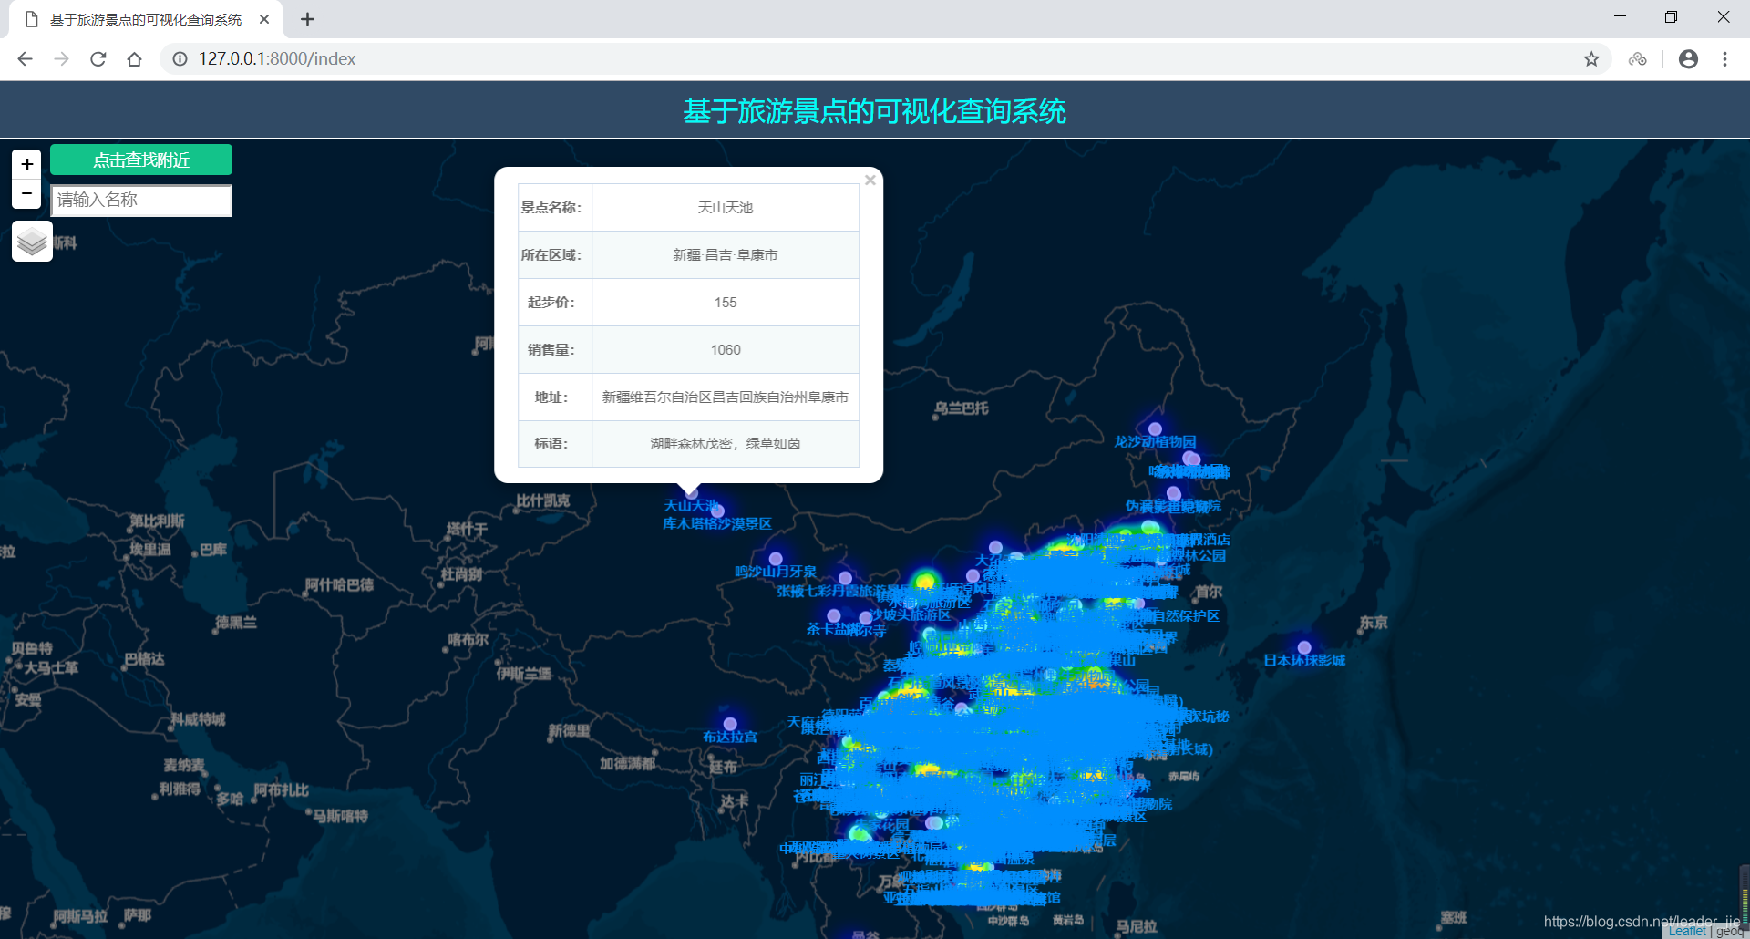Select the sales value 1060
This screenshot has width=1750, height=939.
[x=726, y=350]
